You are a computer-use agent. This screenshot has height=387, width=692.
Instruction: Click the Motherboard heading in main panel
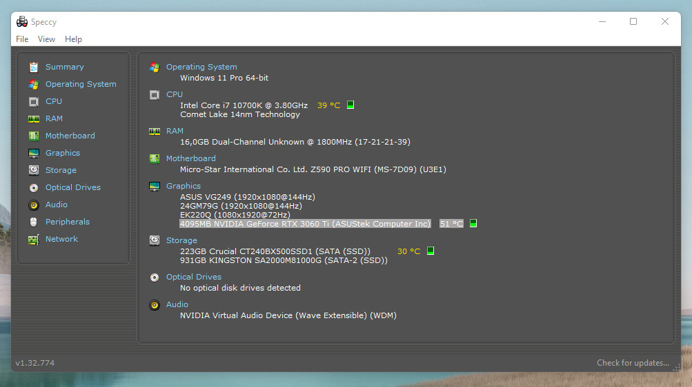coord(190,158)
